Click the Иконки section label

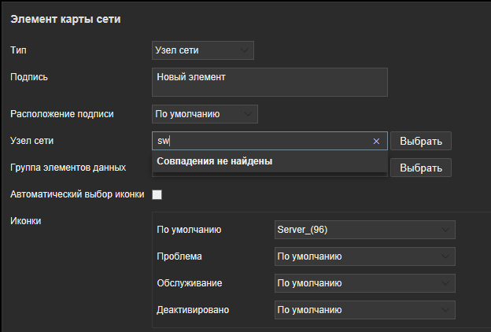[x=25, y=220]
